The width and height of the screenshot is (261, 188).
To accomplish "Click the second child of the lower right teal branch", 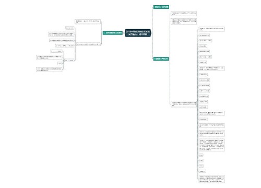I will (184, 21).
